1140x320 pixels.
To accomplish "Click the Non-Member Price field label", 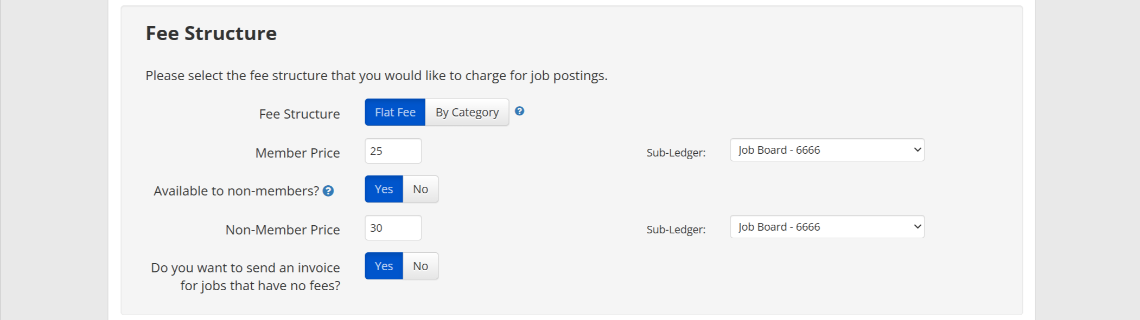I will tap(283, 230).
